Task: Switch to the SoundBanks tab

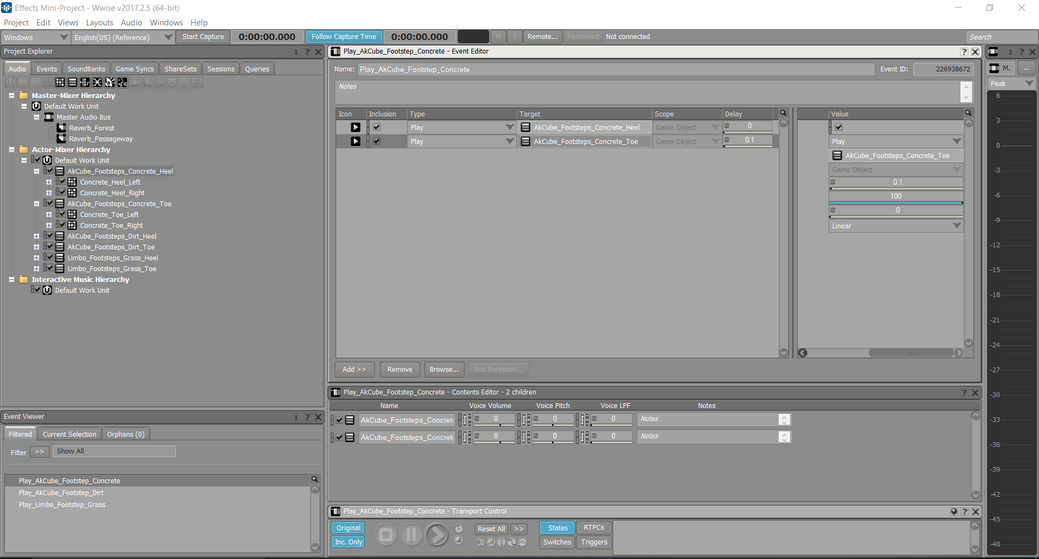Action: point(86,69)
